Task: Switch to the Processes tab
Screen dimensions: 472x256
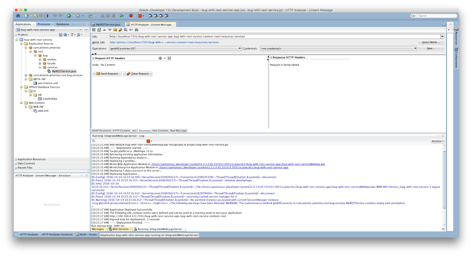Action: [44, 24]
